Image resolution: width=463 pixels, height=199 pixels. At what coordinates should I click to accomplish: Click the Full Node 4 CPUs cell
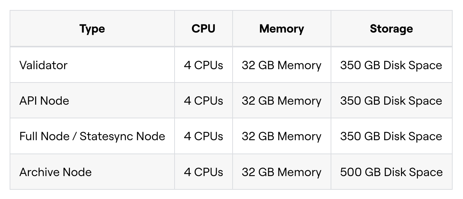tap(203, 136)
